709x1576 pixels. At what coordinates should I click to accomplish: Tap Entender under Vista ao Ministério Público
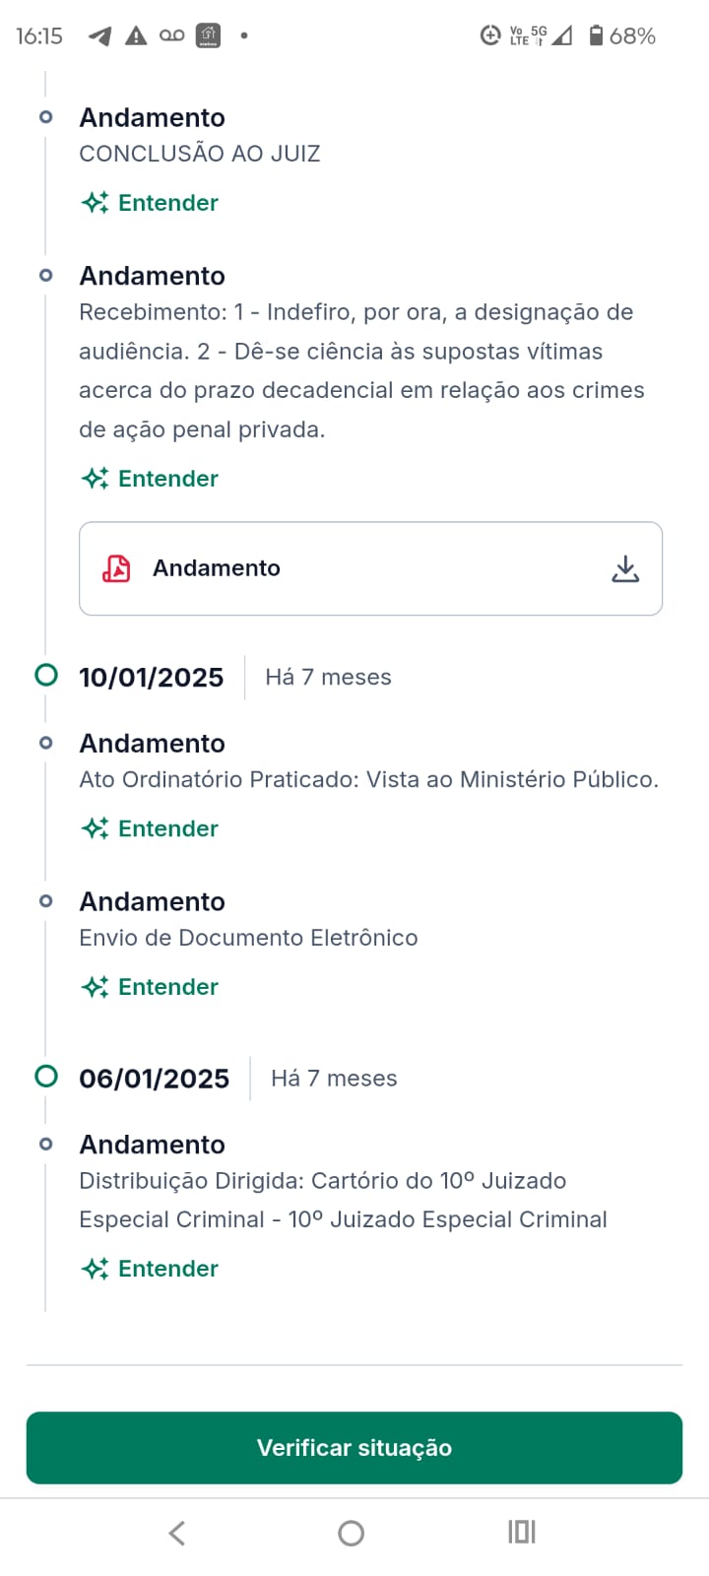(x=167, y=828)
